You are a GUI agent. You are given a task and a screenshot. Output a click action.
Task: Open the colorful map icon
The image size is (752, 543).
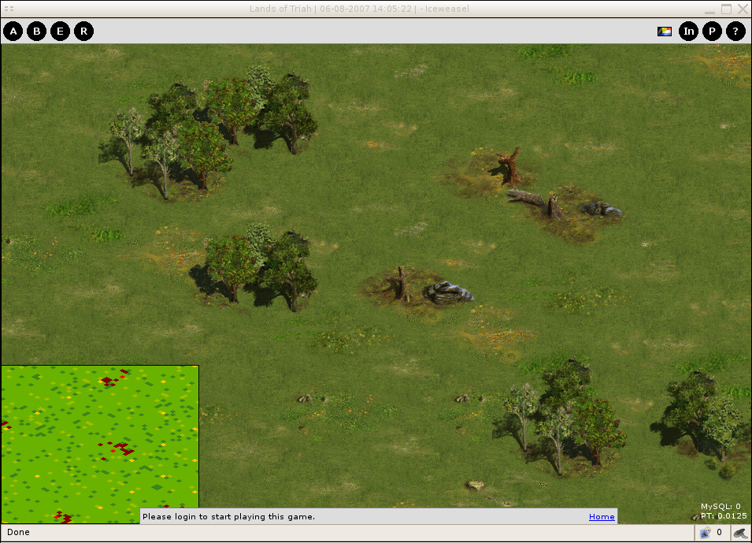(665, 32)
